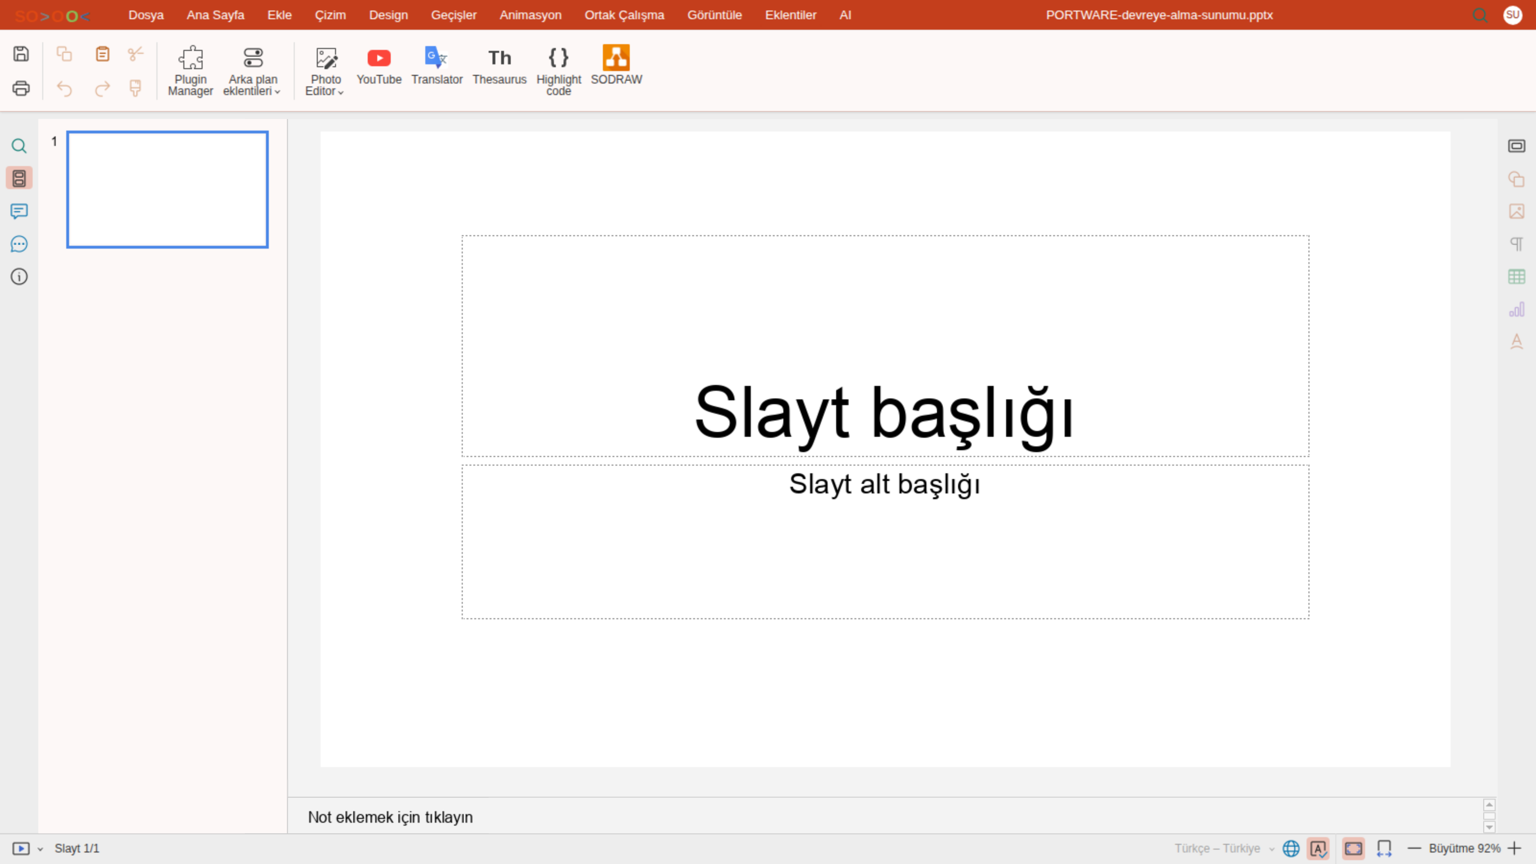Click the notes scrollbar up arrow
The image size is (1536, 864).
click(x=1489, y=805)
